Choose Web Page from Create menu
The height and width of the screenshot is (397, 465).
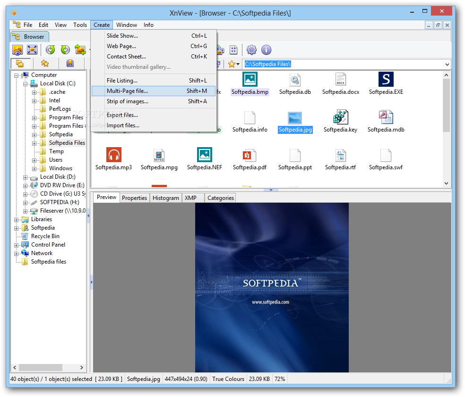pyautogui.click(x=154, y=46)
